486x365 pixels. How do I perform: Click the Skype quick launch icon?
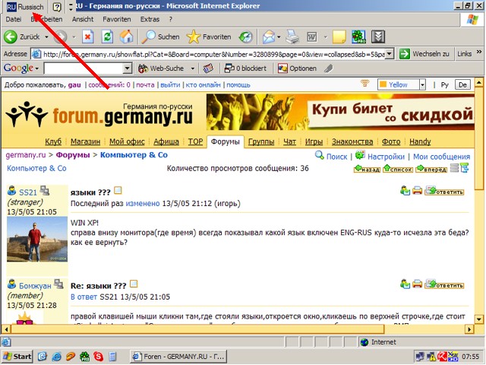[98, 357]
